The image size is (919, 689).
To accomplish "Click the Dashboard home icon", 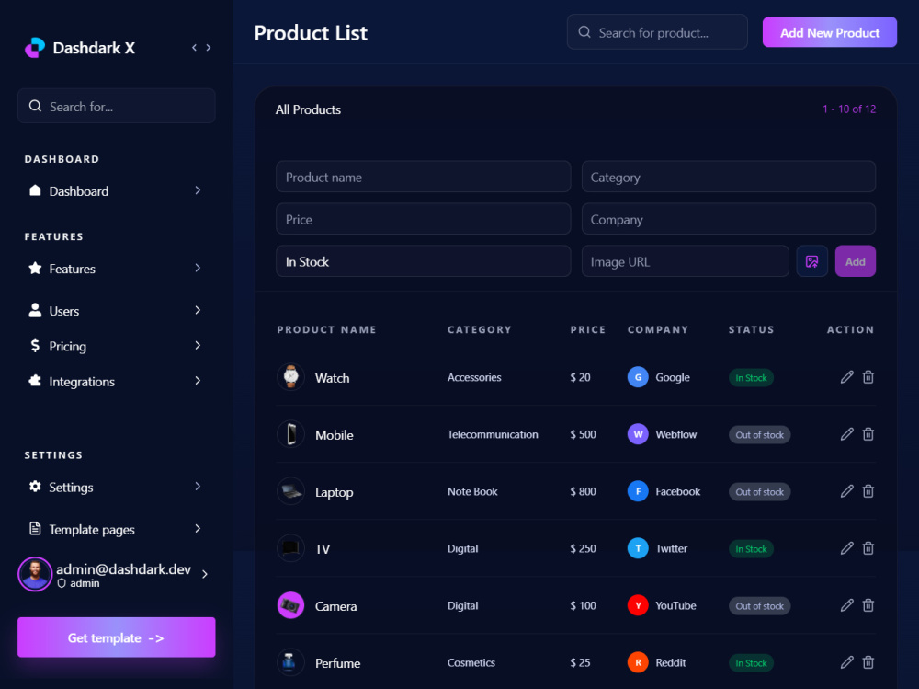I will [35, 190].
